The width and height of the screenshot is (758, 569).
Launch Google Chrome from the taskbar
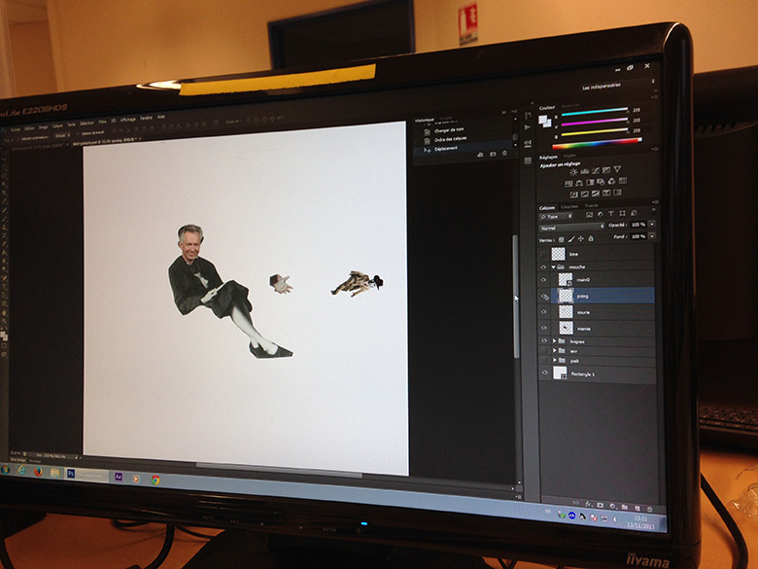(155, 480)
